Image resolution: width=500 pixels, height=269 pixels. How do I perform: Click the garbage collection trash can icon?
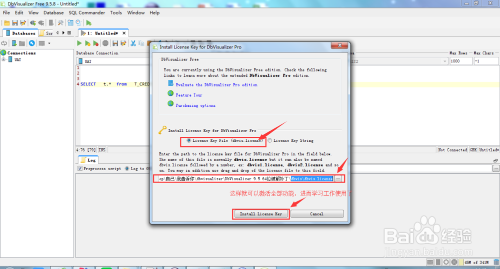496,263
